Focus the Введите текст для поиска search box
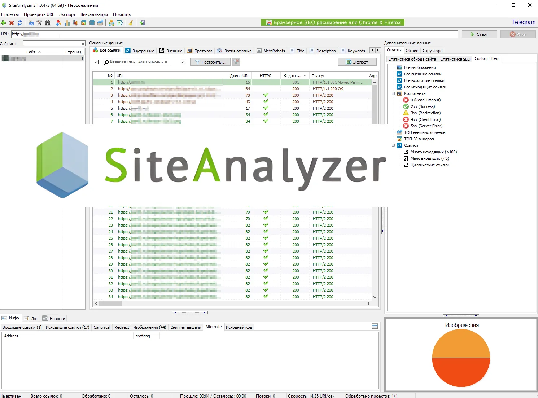 coord(136,62)
